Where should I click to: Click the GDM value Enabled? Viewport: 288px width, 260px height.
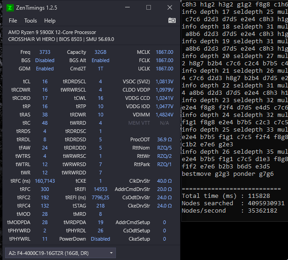point(45,69)
